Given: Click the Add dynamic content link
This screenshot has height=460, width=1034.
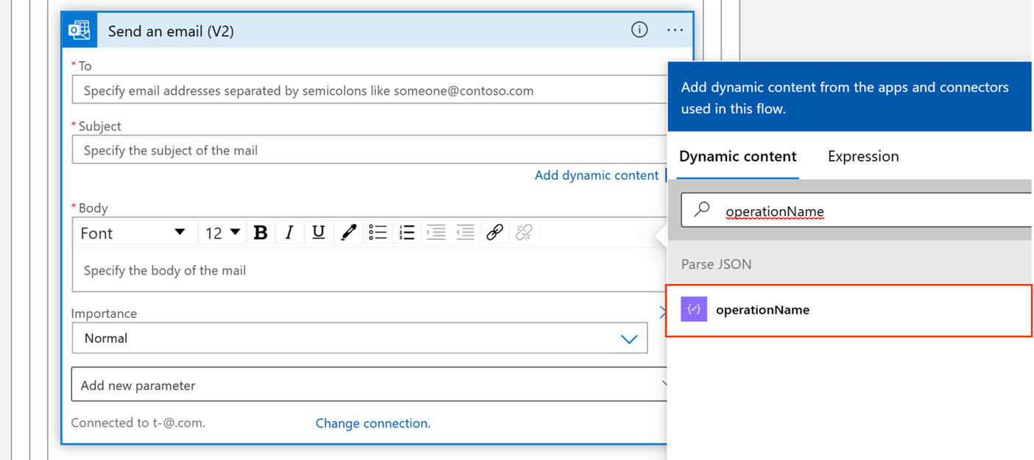Looking at the screenshot, I should click(x=597, y=175).
